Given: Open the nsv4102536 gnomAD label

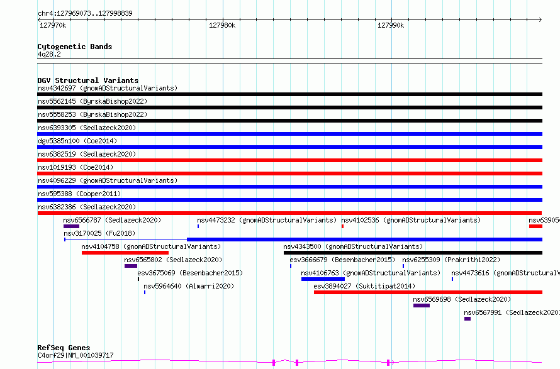Looking at the screenshot, I should (x=411, y=220).
